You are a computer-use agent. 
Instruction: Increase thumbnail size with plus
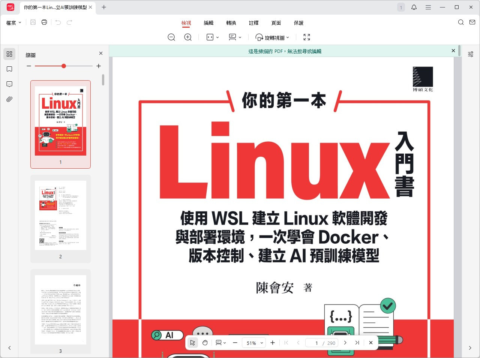point(99,66)
